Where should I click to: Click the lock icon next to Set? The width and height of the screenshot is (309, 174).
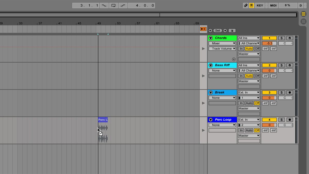tap(231, 30)
